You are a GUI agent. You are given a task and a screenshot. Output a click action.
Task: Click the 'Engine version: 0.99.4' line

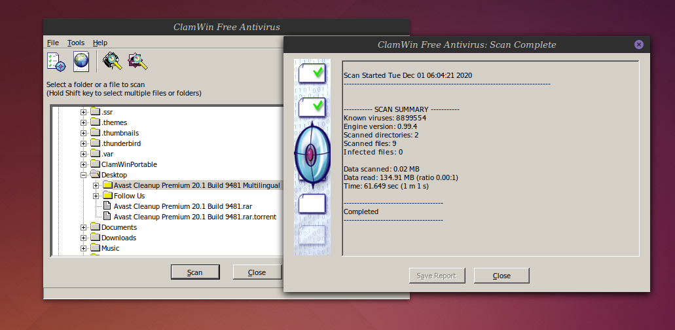click(380, 126)
